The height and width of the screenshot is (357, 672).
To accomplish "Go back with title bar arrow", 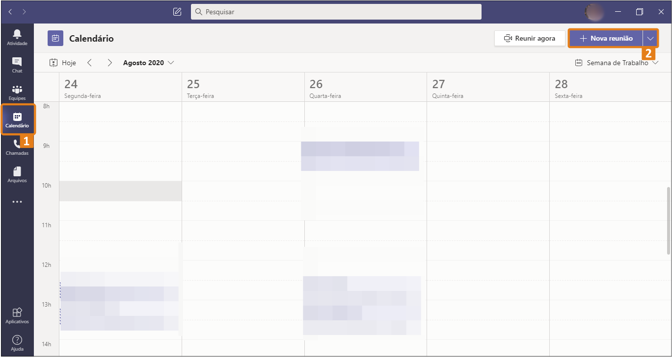I will (10, 12).
